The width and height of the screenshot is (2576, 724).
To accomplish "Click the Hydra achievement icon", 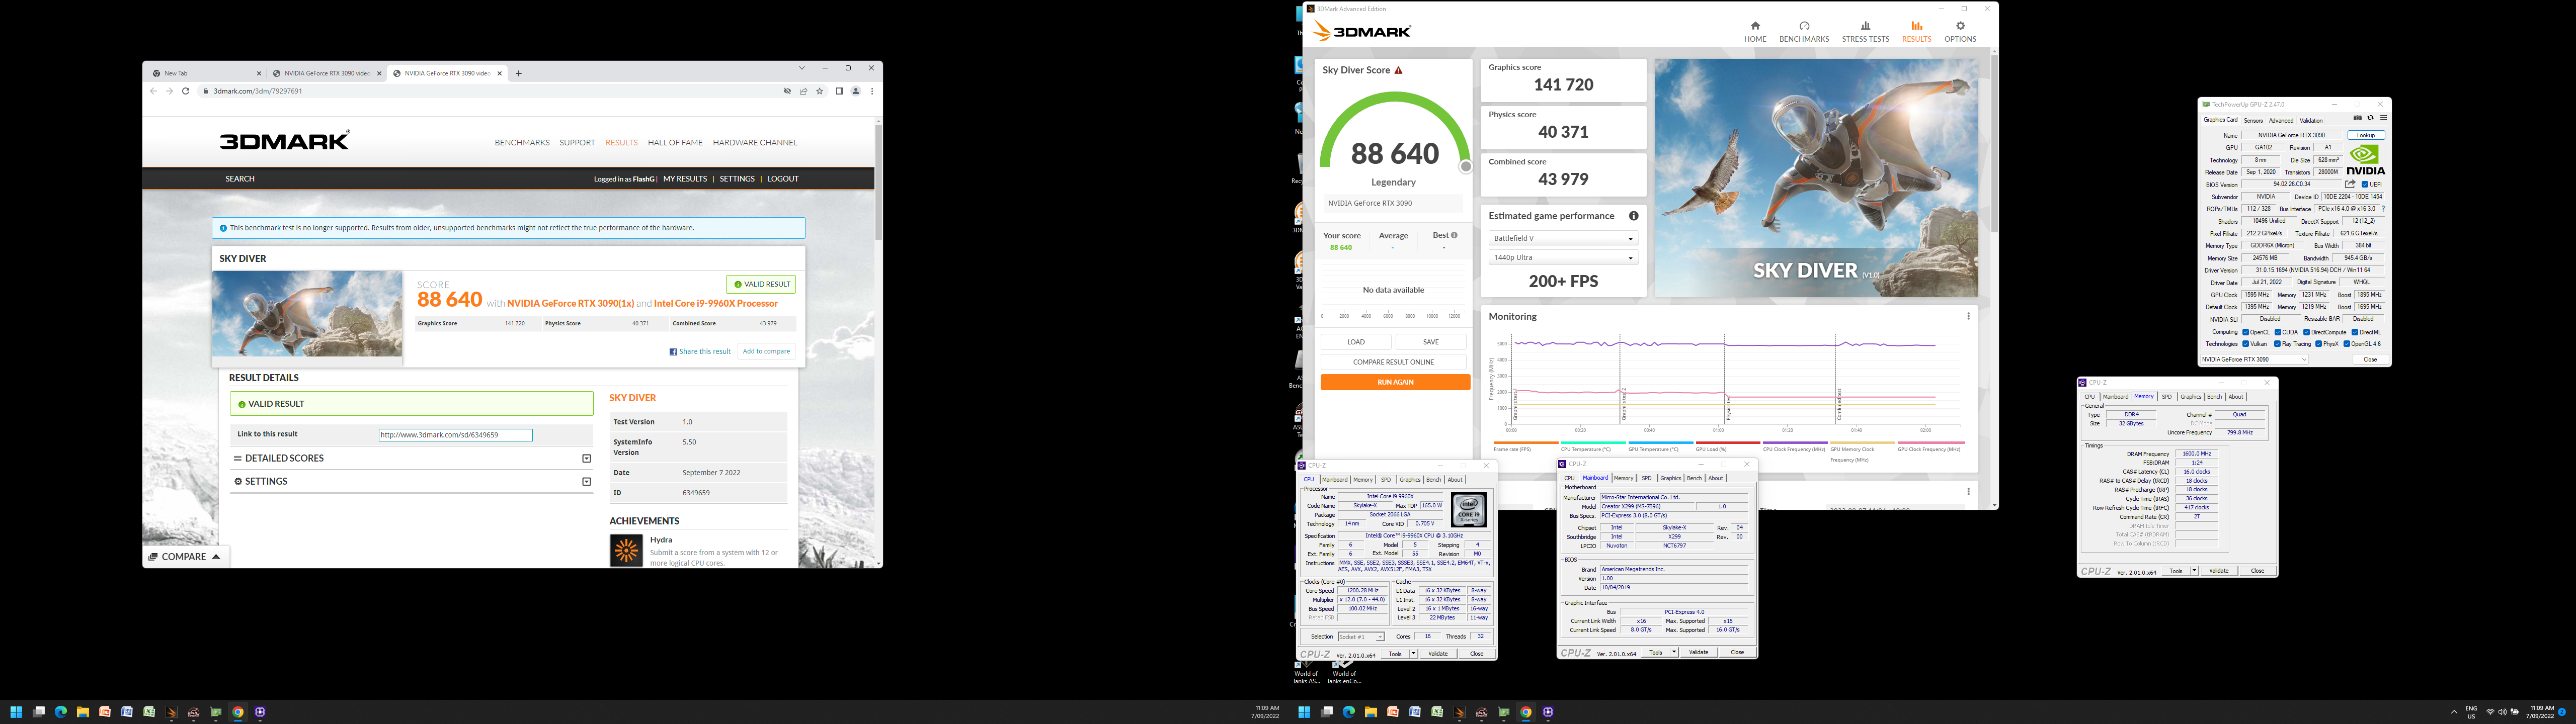I will click(x=626, y=550).
